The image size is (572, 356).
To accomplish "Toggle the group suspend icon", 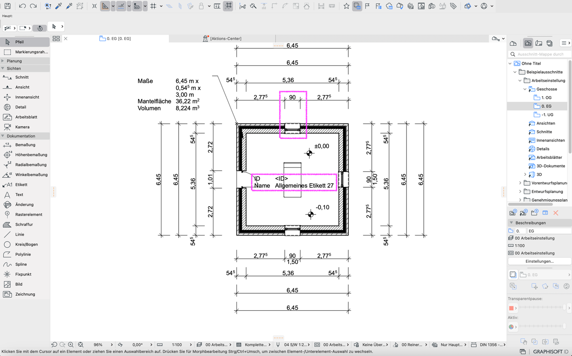I will (x=228, y=6).
